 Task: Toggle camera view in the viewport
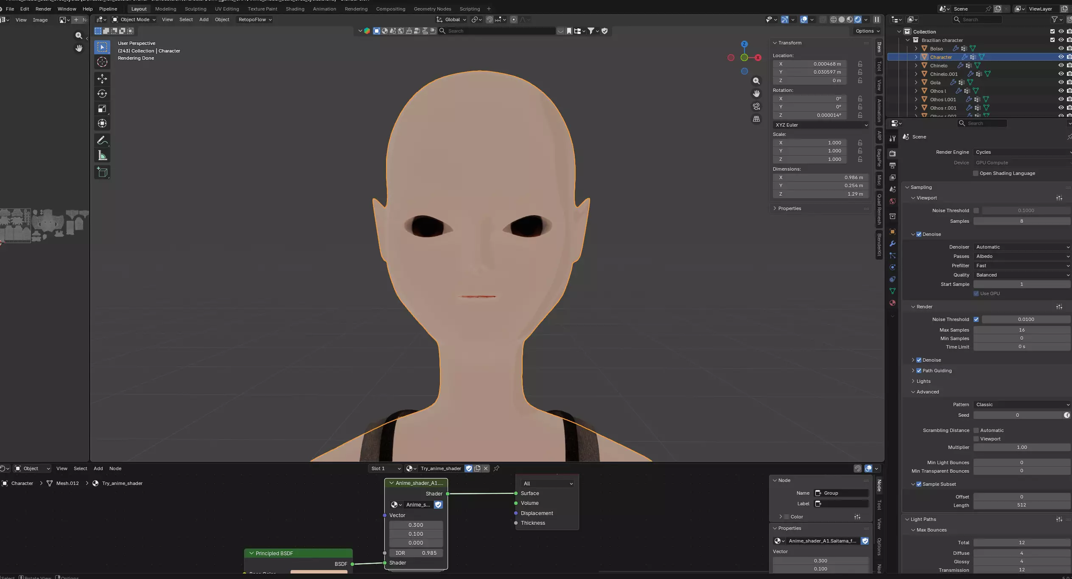(756, 106)
